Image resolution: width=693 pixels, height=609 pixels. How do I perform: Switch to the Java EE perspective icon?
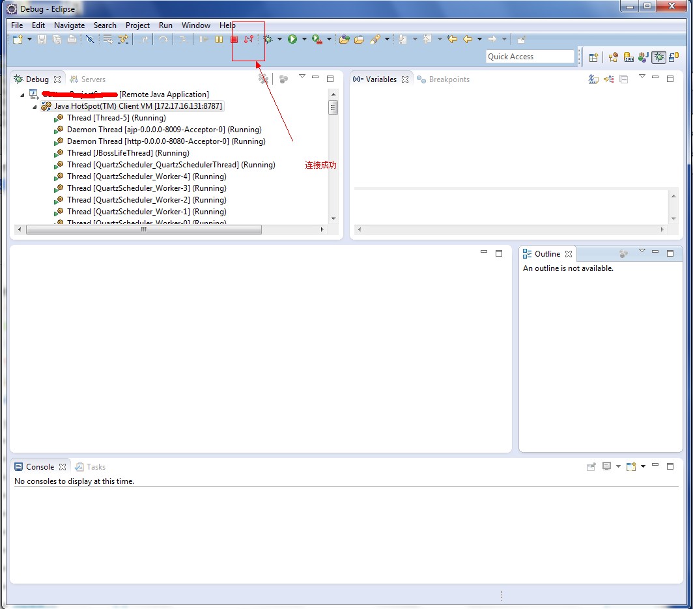pyautogui.click(x=613, y=57)
